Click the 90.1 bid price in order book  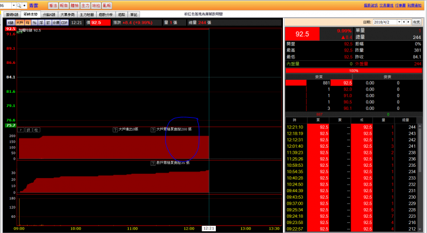point(348,108)
